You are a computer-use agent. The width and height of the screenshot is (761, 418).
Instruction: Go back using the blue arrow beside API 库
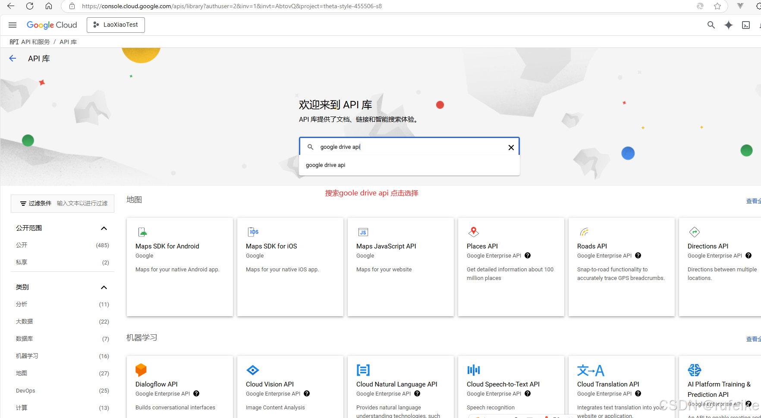tap(13, 58)
